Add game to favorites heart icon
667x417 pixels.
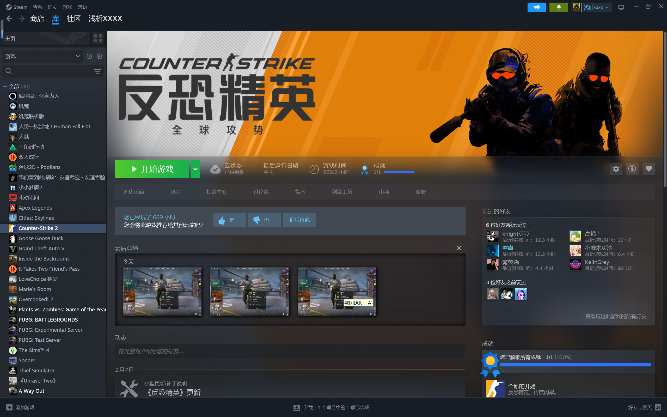click(x=648, y=169)
